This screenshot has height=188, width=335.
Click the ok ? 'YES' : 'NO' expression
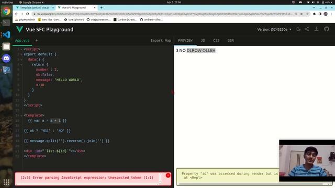click(x=47, y=131)
